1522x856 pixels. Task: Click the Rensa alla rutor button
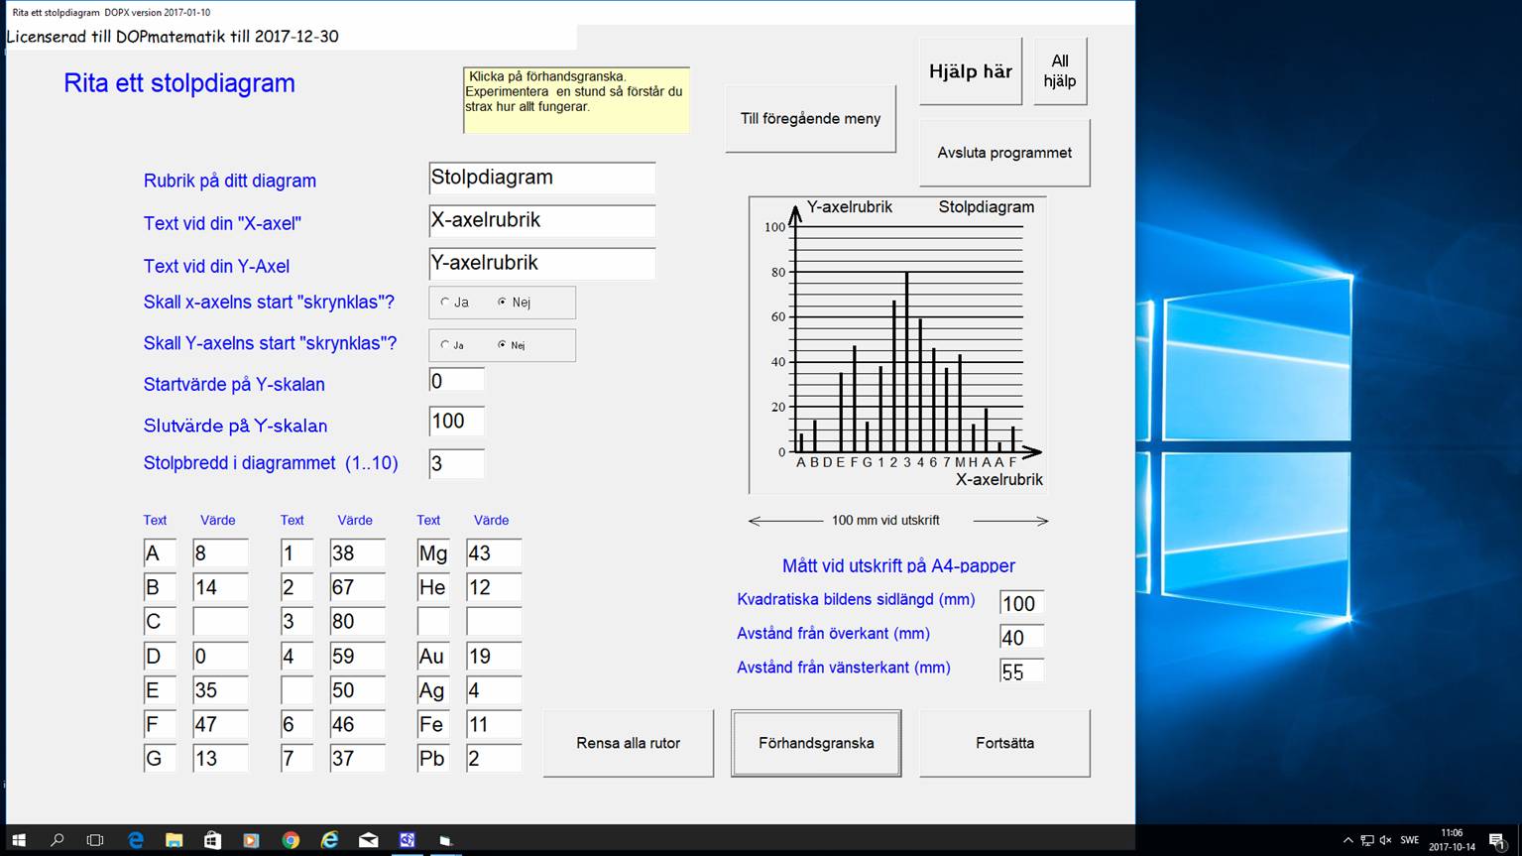tap(628, 743)
